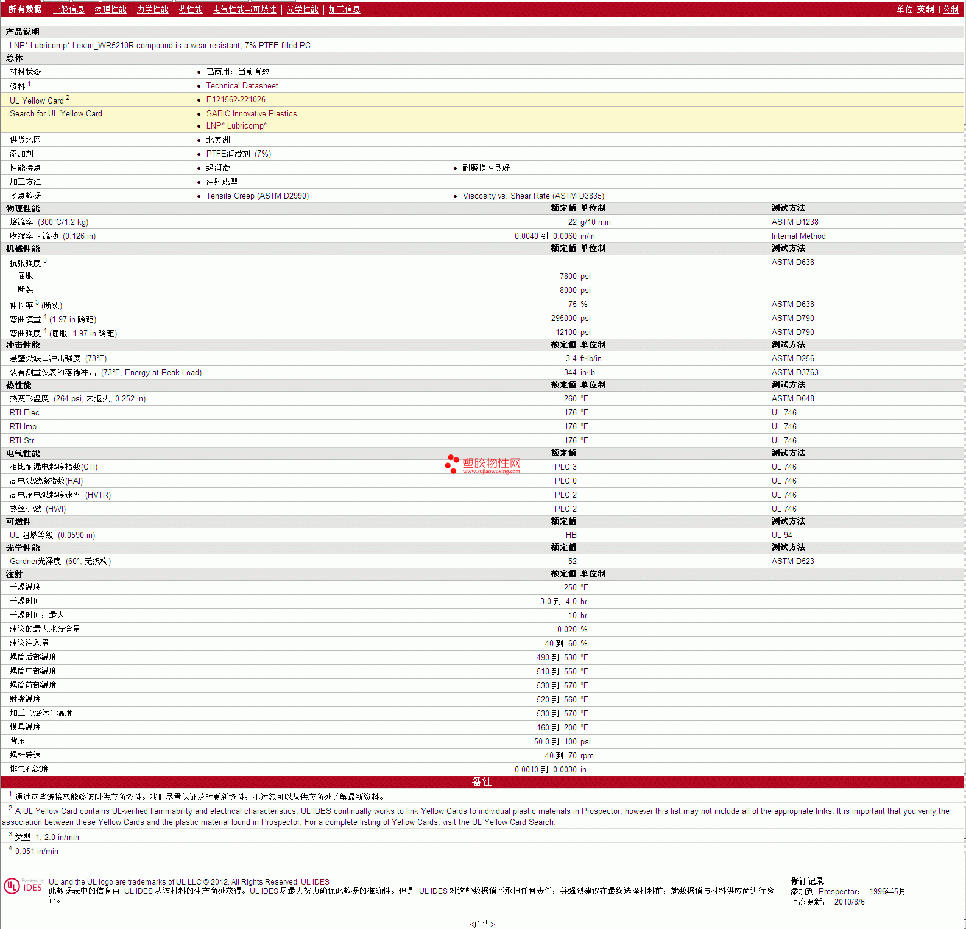Click the 12100 psi flexural strength value
The image size is (966, 929).
tap(573, 333)
